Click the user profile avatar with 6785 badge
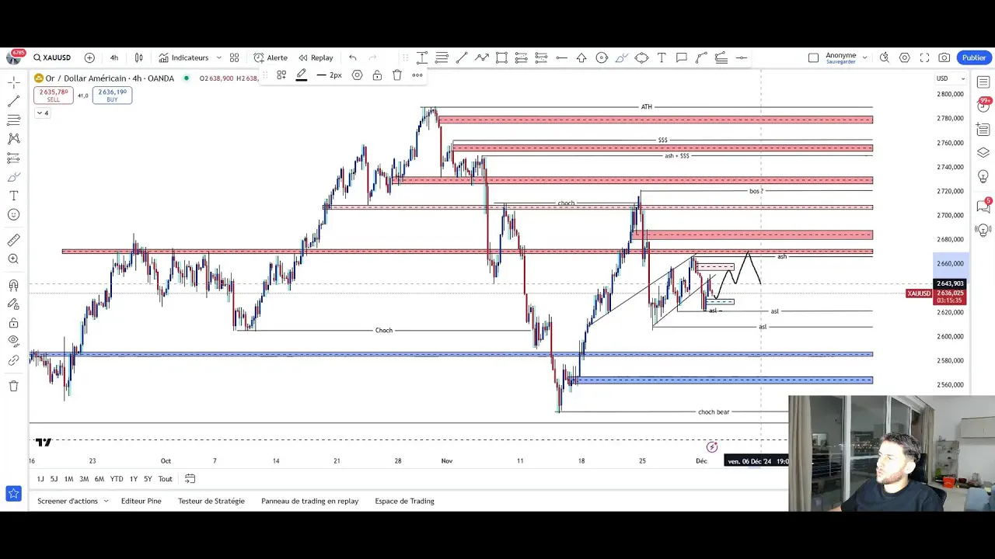Screen dimensions: 995x559 pyautogui.click(x=14, y=57)
